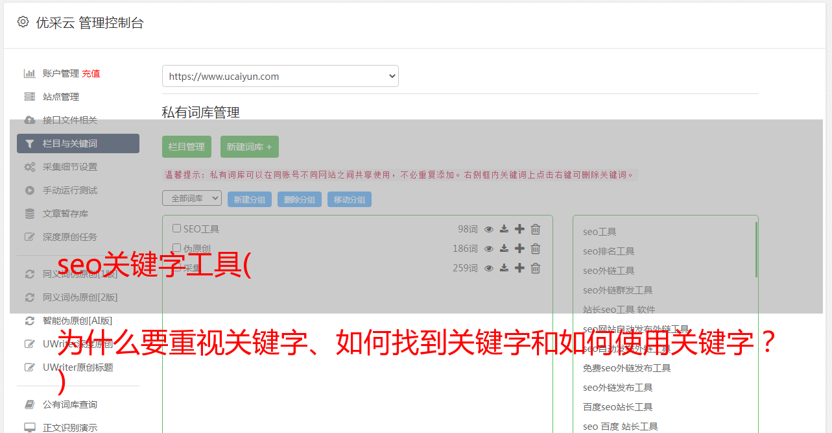Click the 186词 count

(x=465, y=249)
